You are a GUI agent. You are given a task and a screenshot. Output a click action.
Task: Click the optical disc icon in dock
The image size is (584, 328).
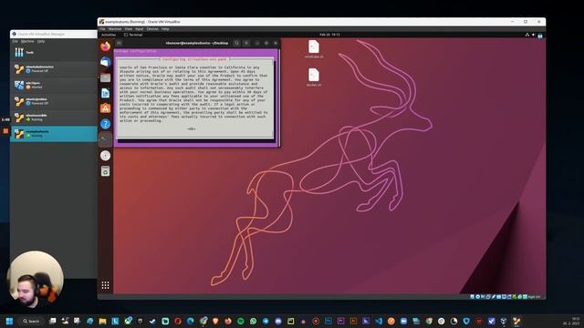pos(106,155)
